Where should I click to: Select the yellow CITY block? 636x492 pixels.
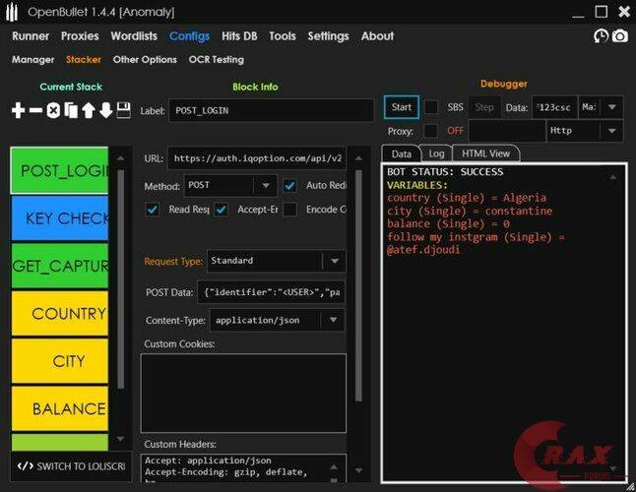pos(60,361)
